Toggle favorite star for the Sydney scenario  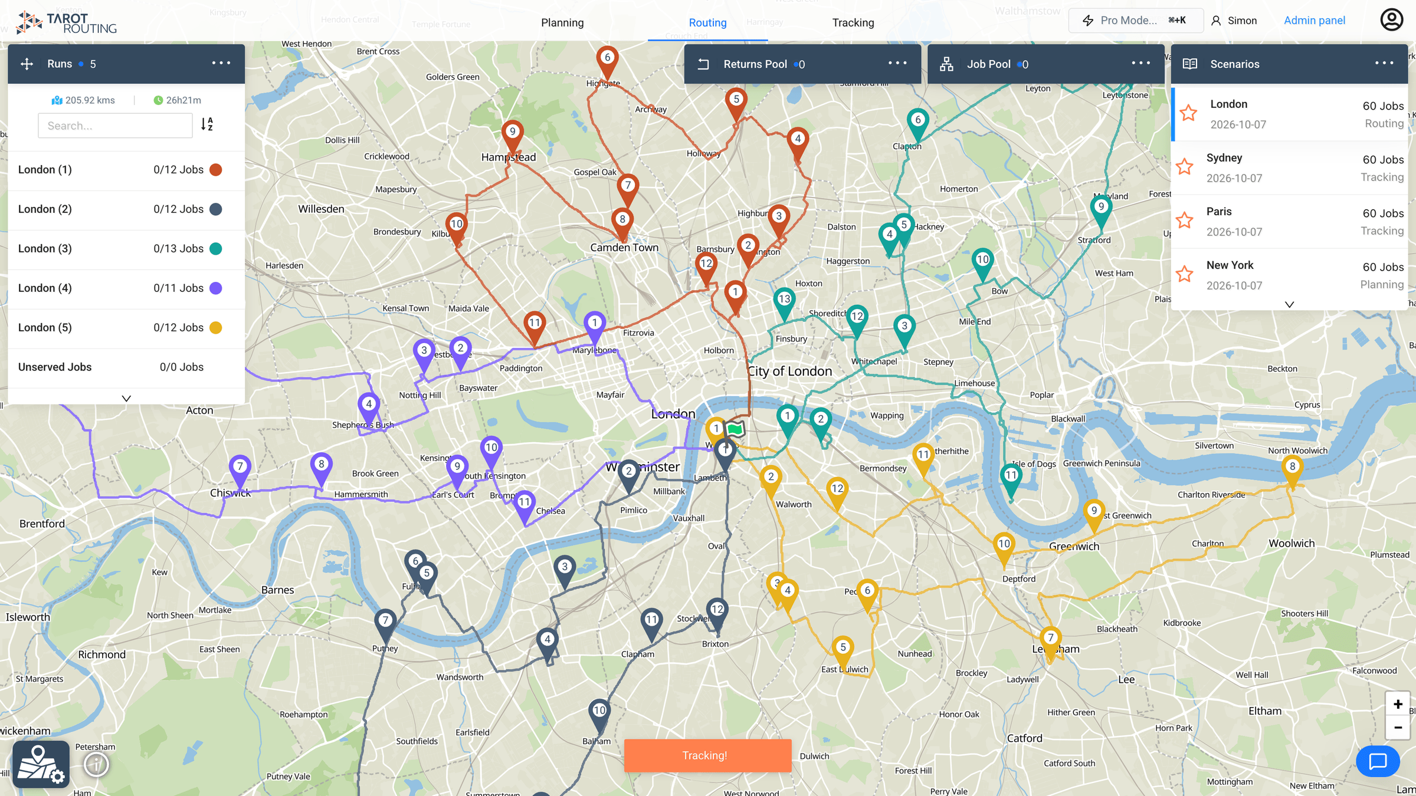[x=1184, y=166]
